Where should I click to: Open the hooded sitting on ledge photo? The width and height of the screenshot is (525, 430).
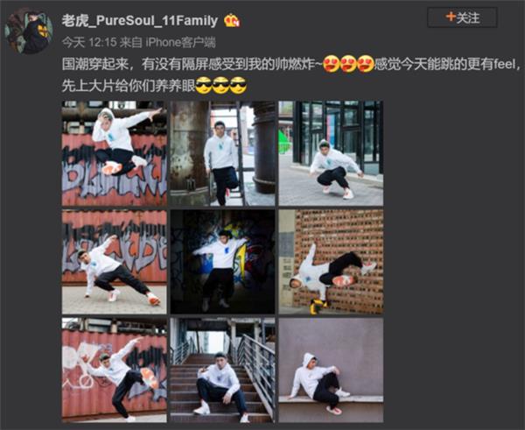point(331,370)
